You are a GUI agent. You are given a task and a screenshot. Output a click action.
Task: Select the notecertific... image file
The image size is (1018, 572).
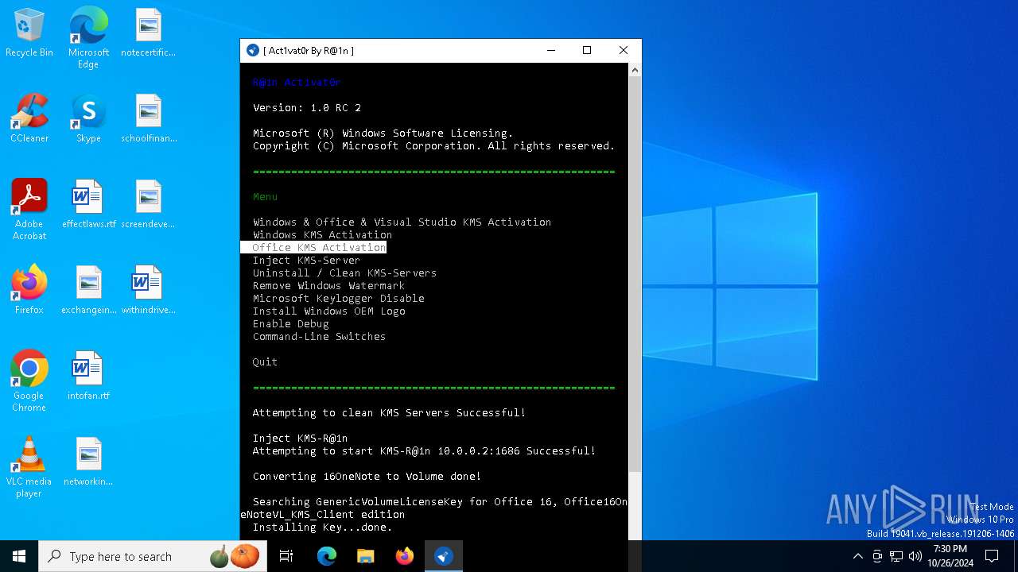(148, 33)
